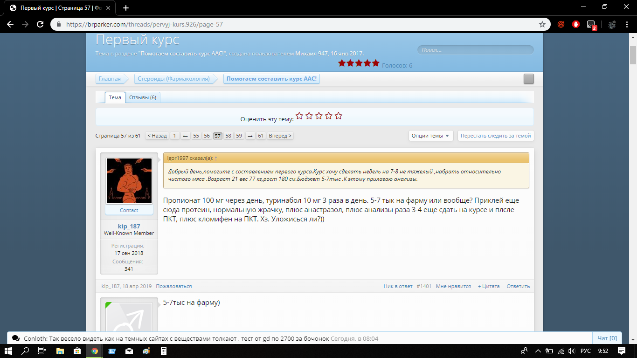This screenshot has height=358, width=637.
Task: Click Перестать следить за темой button
Action: (495, 136)
